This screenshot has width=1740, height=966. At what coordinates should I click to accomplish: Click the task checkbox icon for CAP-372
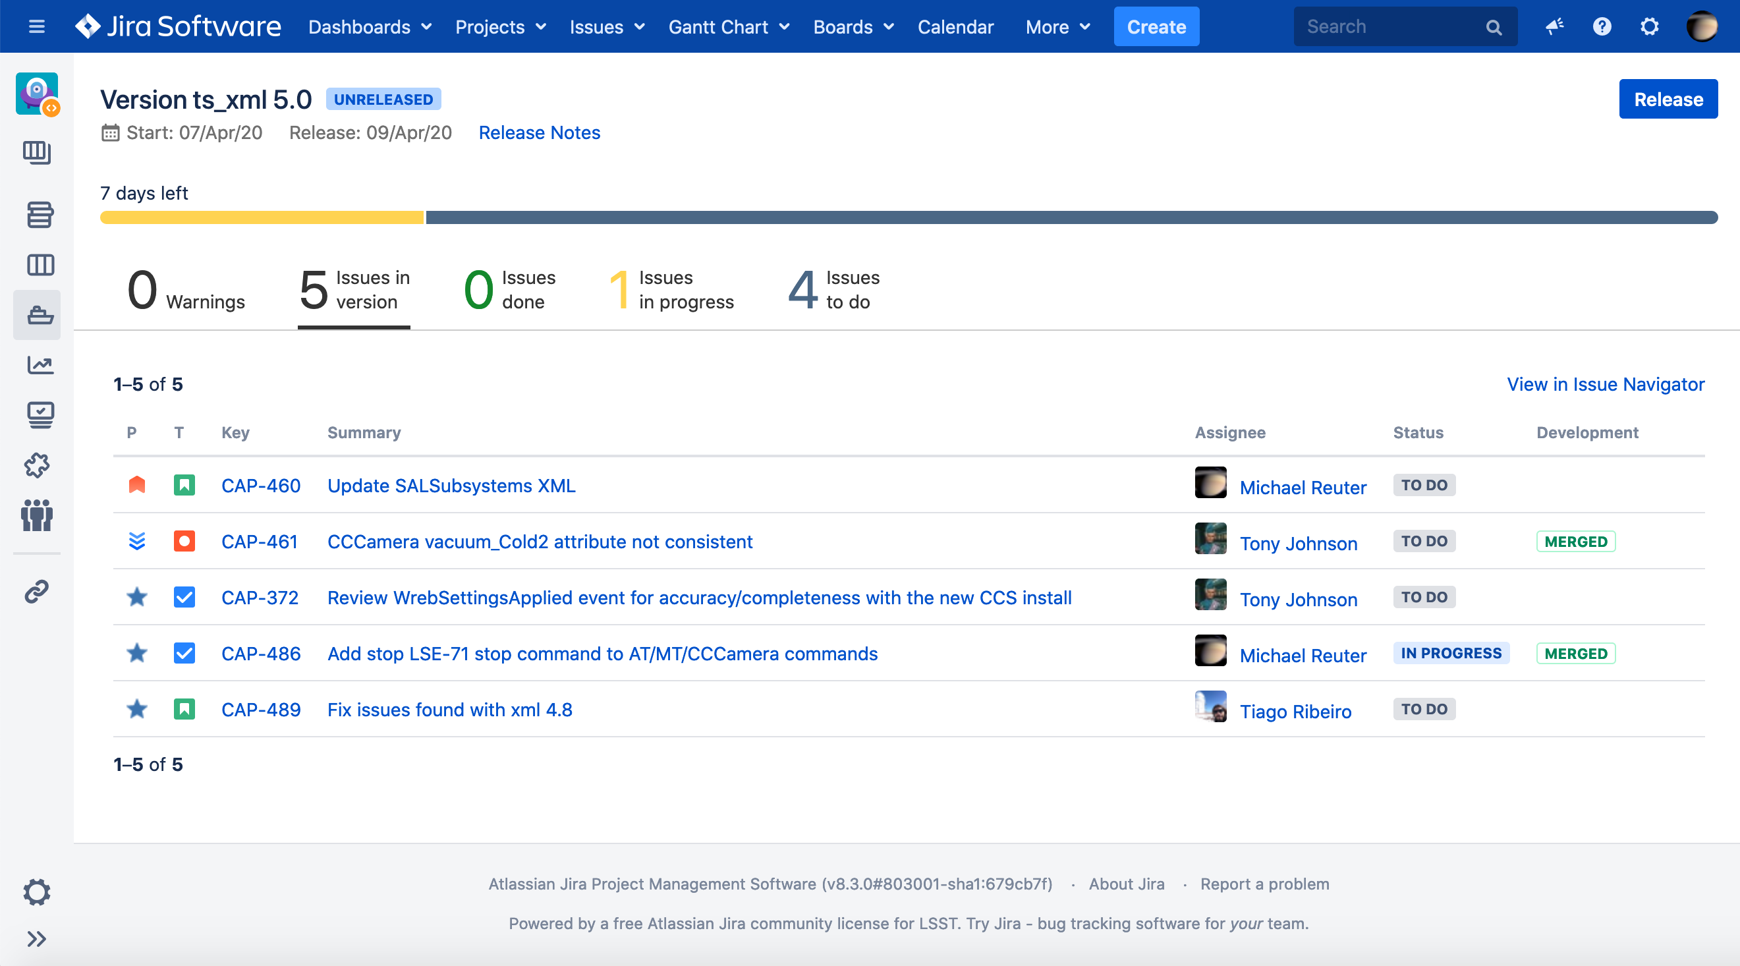(184, 597)
